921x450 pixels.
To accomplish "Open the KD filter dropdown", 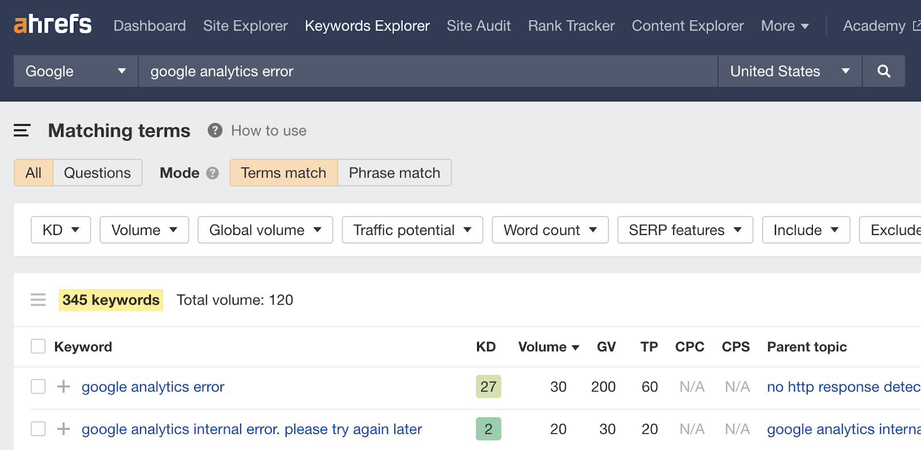I will [x=60, y=230].
